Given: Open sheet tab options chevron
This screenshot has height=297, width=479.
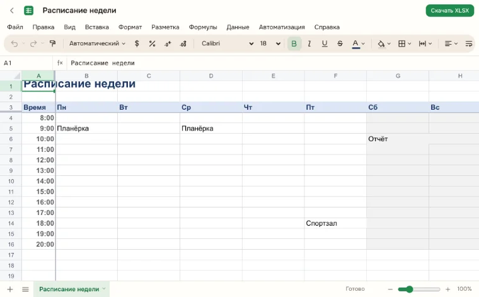Looking at the screenshot, I should 104,289.
